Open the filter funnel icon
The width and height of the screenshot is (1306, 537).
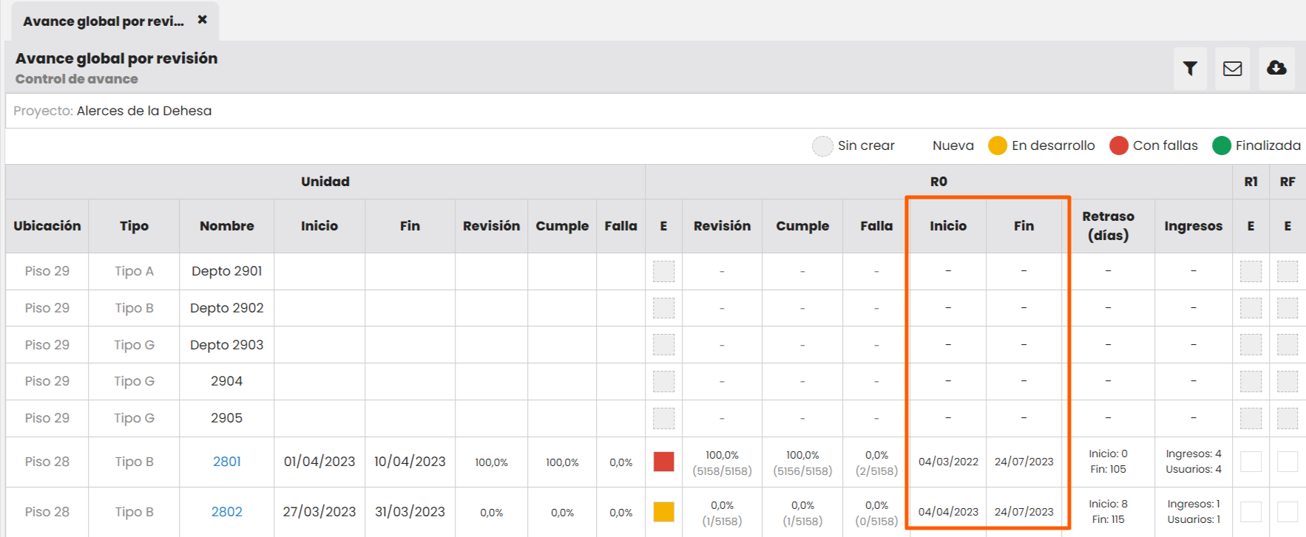pos(1190,69)
